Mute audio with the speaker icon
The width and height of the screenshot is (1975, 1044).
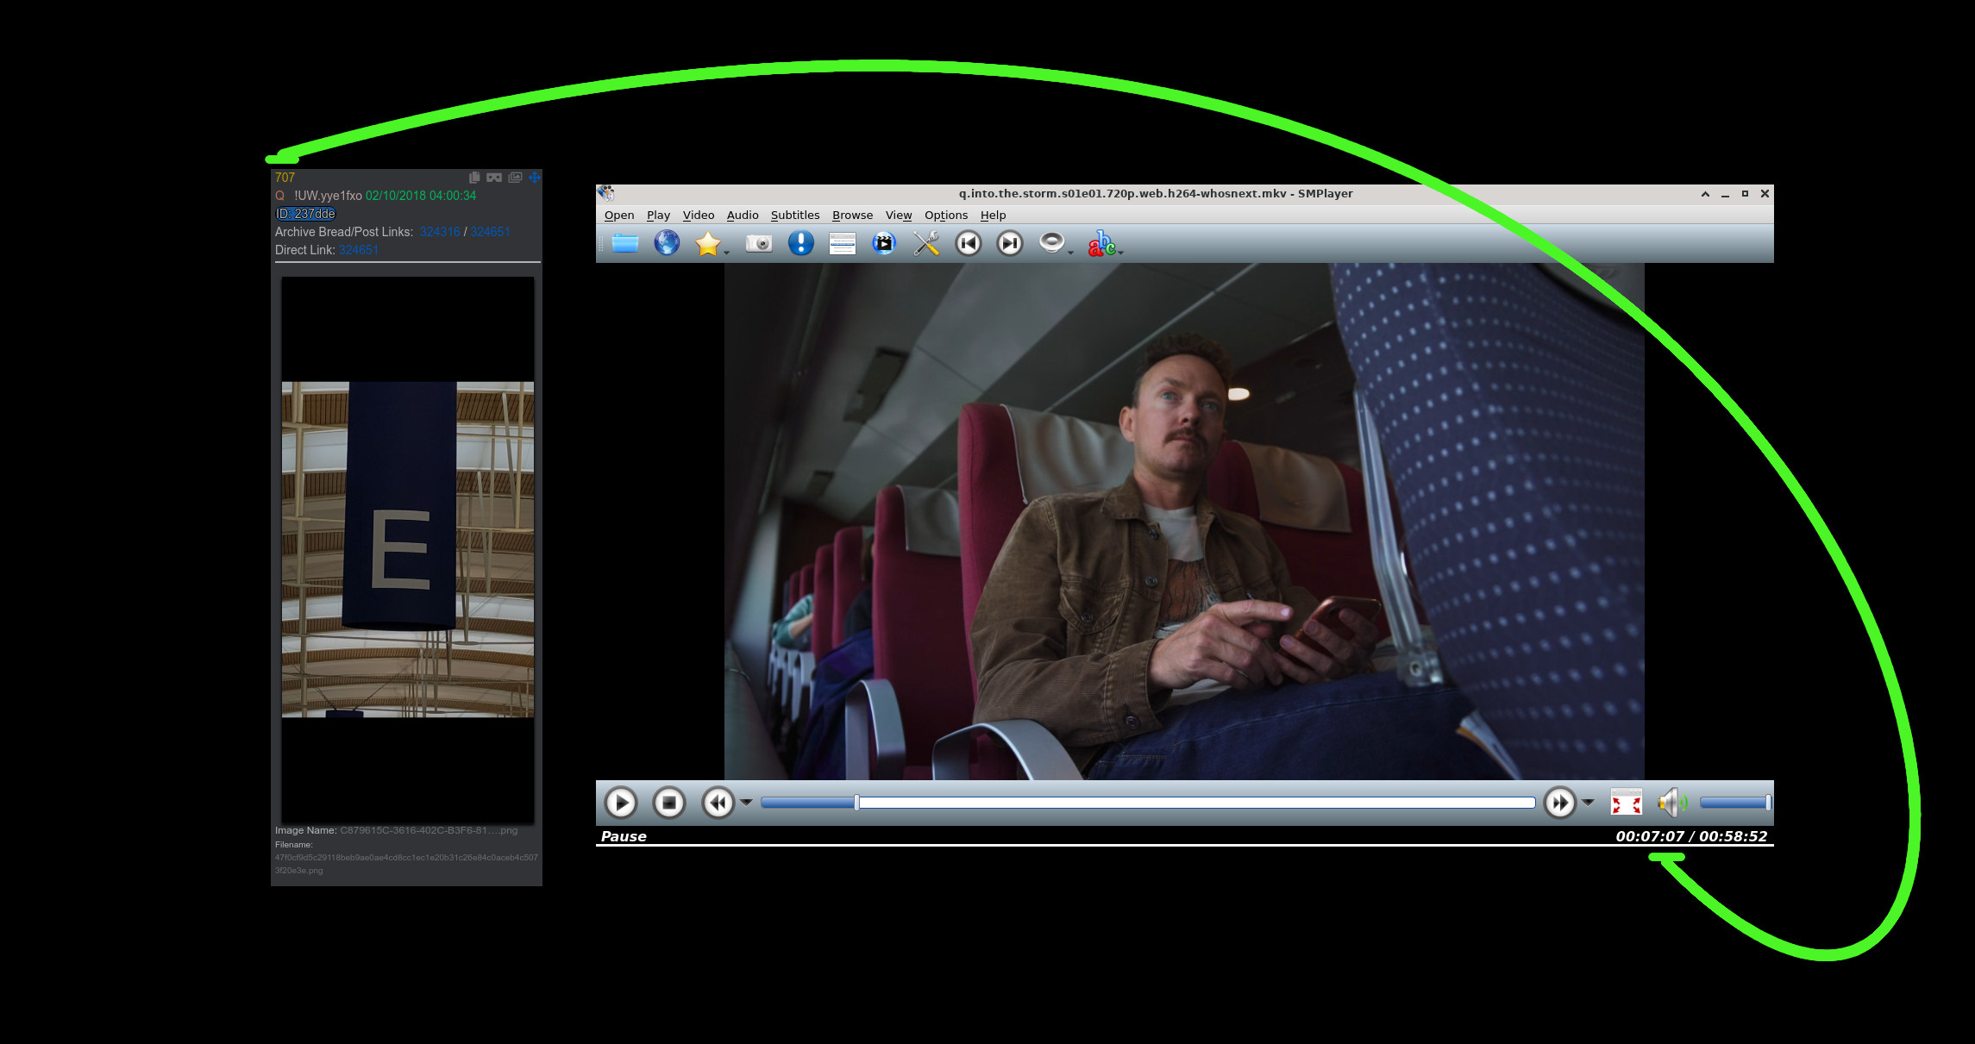1672,803
